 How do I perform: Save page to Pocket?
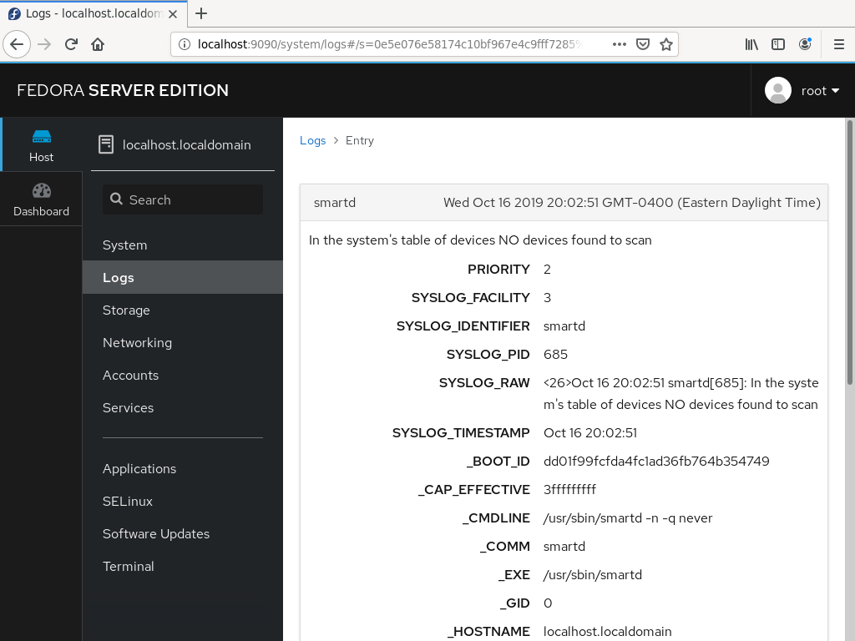tap(643, 44)
